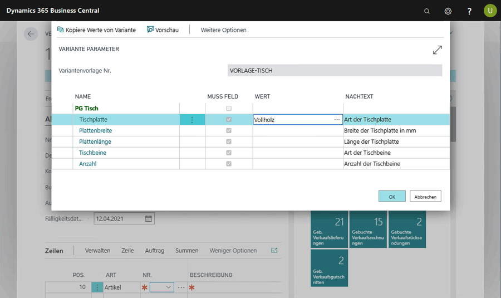This screenshot has width=501, height=298.
Task: Click the Pos. cell with 10
Action: click(68, 287)
